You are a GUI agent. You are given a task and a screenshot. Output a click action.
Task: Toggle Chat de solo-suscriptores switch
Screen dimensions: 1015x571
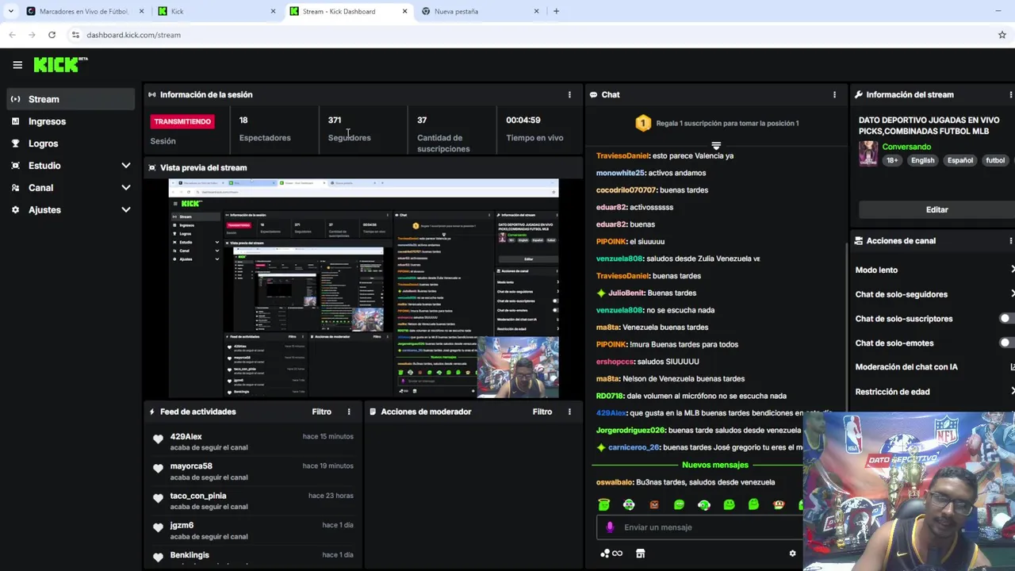[1006, 319]
